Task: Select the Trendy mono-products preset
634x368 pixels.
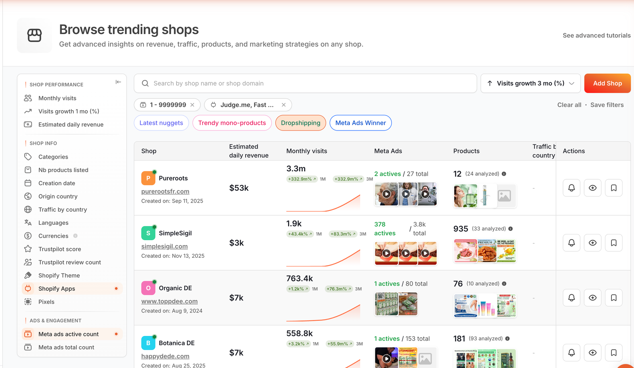Action: click(232, 123)
